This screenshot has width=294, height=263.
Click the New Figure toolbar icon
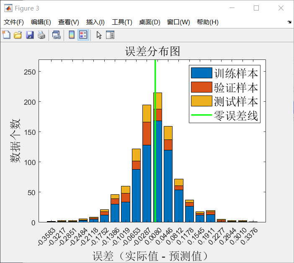tap(6, 35)
